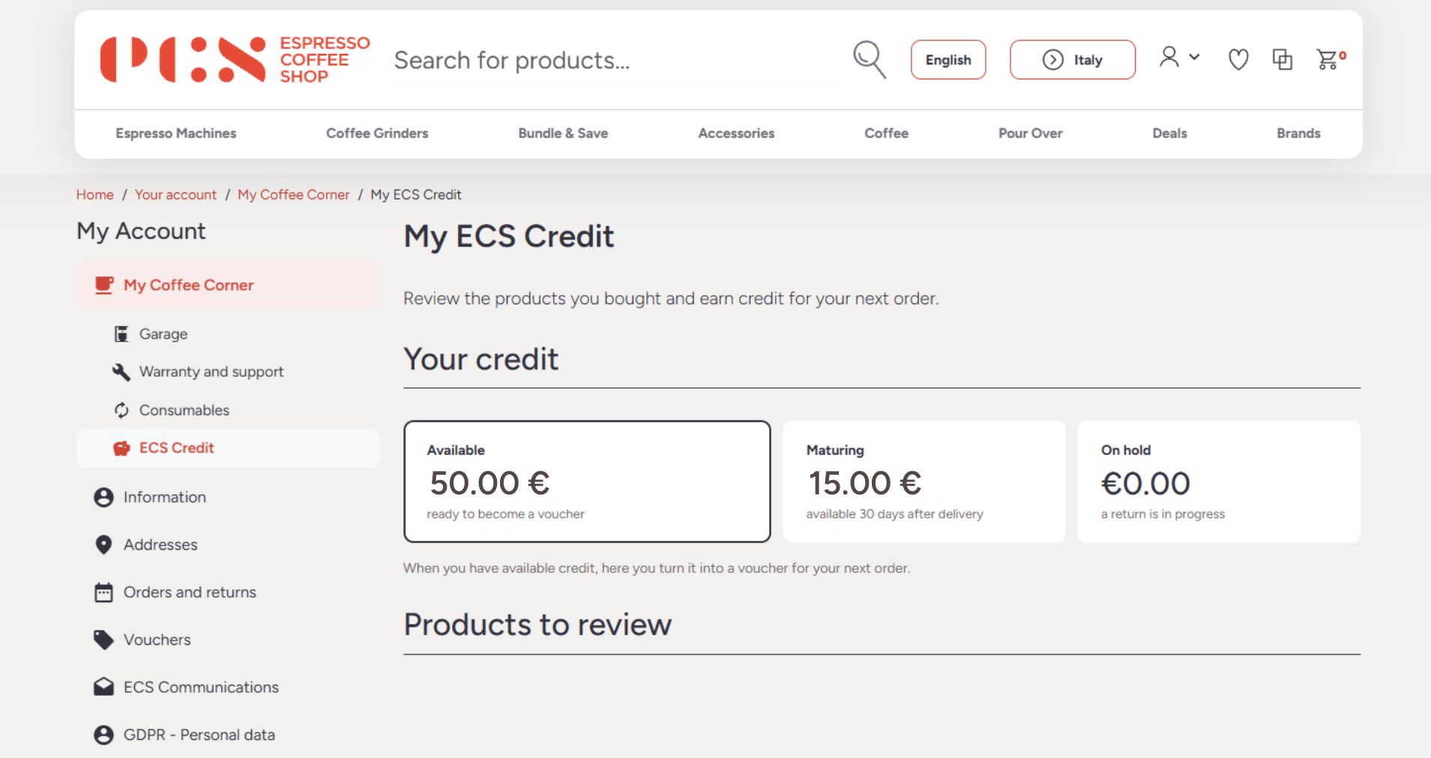This screenshot has height=758, width=1431.
Task: Open the wishlist heart icon
Action: [x=1238, y=59]
